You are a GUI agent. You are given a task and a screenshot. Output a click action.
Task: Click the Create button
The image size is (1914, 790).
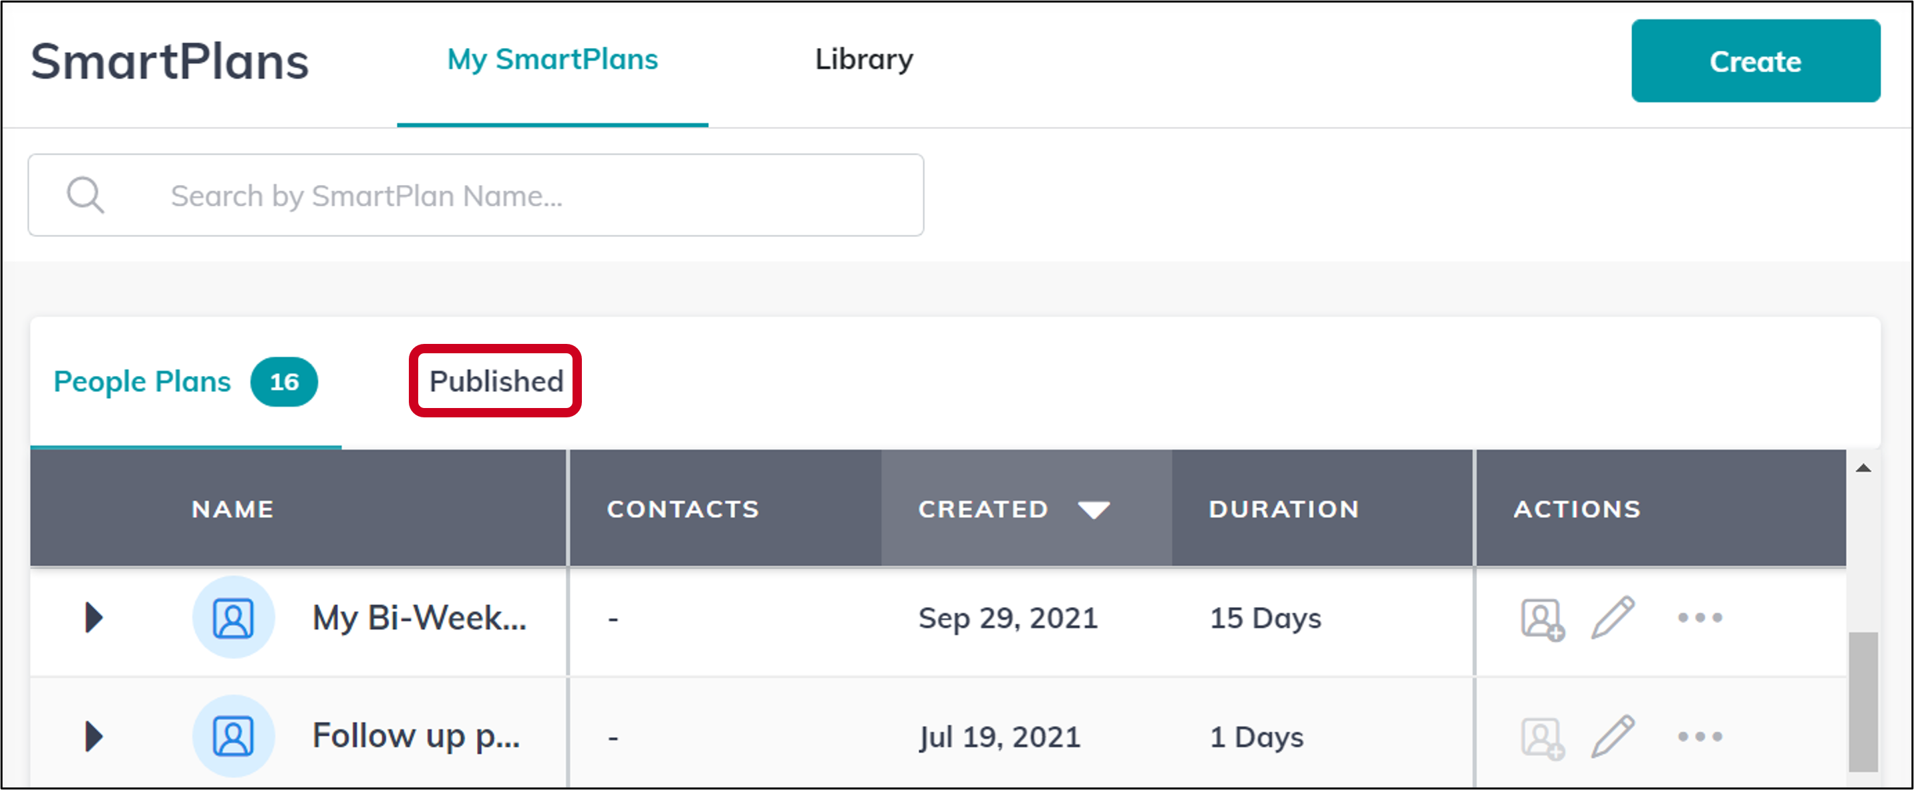(1754, 61)
